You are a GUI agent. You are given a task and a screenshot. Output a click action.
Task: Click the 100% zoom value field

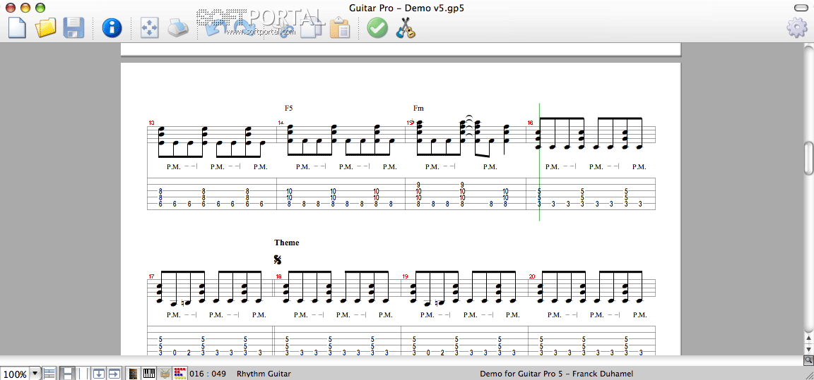15,374
